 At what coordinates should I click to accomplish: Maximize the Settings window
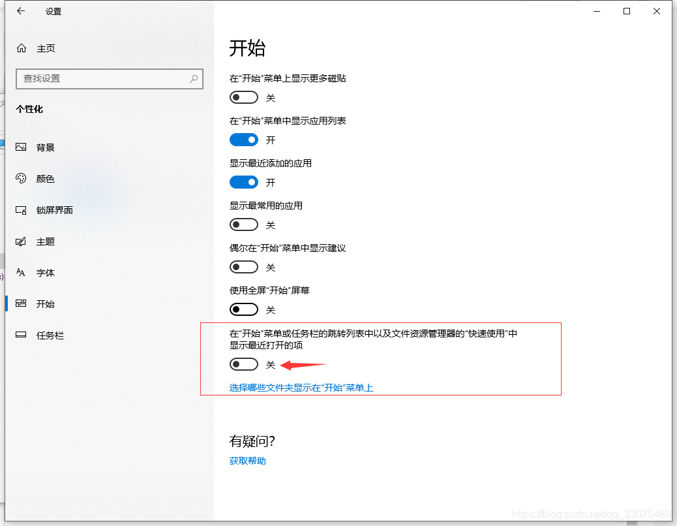tap(627, 11)
